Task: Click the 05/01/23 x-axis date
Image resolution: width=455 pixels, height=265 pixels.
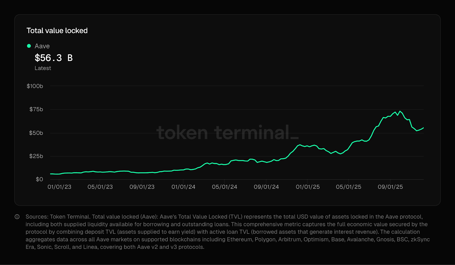Action: coord(100,187)
